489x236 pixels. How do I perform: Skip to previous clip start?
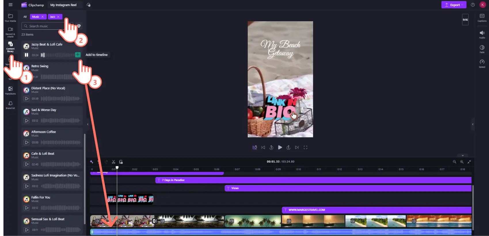tap(263, 147)
